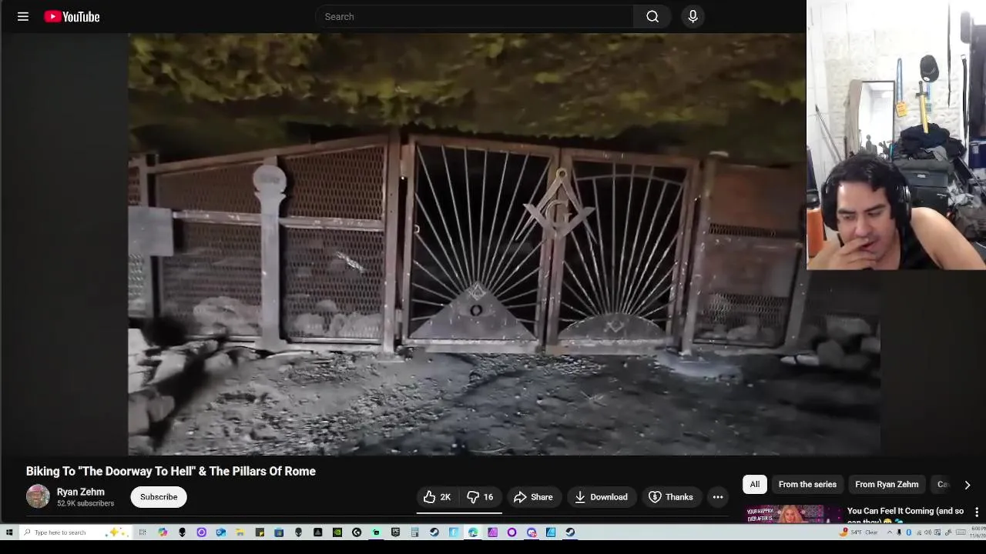Open Task View on taskbar

point(143,532)
